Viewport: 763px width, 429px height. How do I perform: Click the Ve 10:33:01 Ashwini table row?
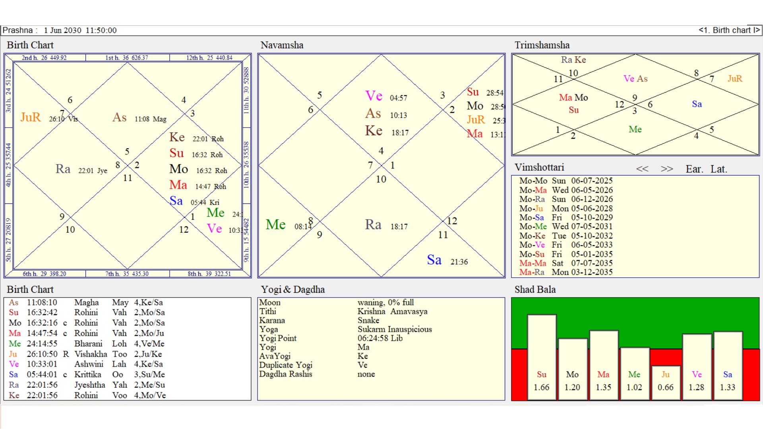pos(86,364)
